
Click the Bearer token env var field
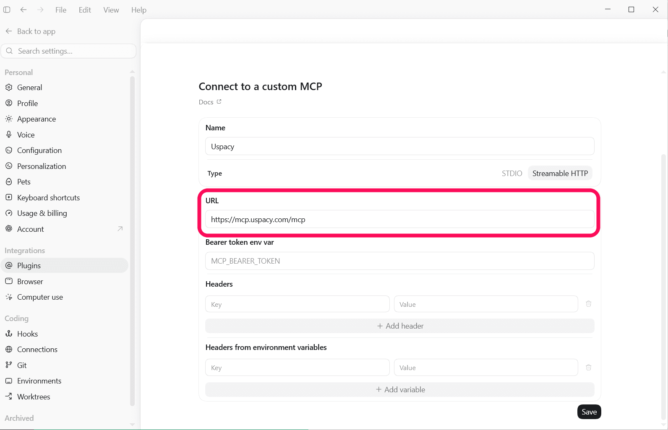point(400,261)
